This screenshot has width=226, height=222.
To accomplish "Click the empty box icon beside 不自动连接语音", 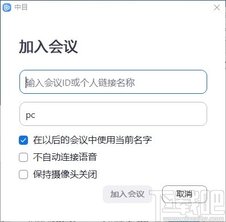I will [23, 157].
